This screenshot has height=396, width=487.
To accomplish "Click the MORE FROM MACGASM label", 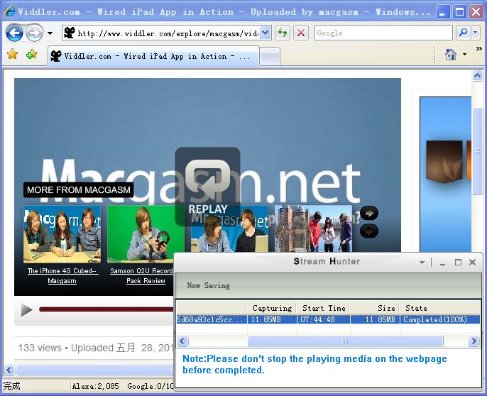I will [79, 189].
